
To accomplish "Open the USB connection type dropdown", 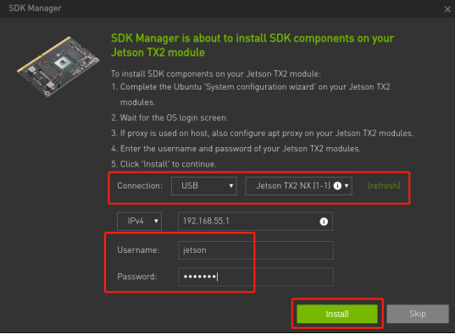I will coord(204,186).
